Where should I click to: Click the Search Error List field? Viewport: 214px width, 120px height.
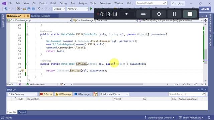tap(185, 94)
